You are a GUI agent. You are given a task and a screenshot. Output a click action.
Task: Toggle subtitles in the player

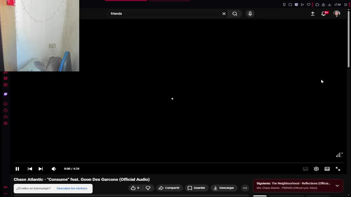click(x=305, y=169)
